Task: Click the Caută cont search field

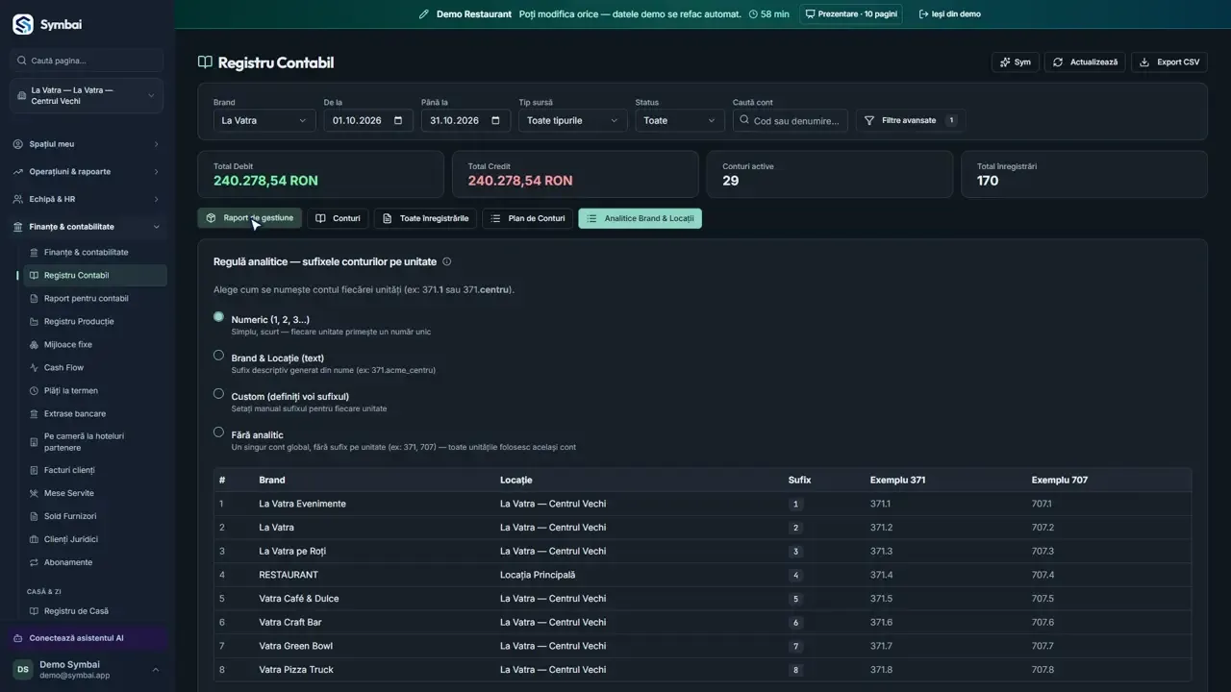Action: click(x=791, y=120)
